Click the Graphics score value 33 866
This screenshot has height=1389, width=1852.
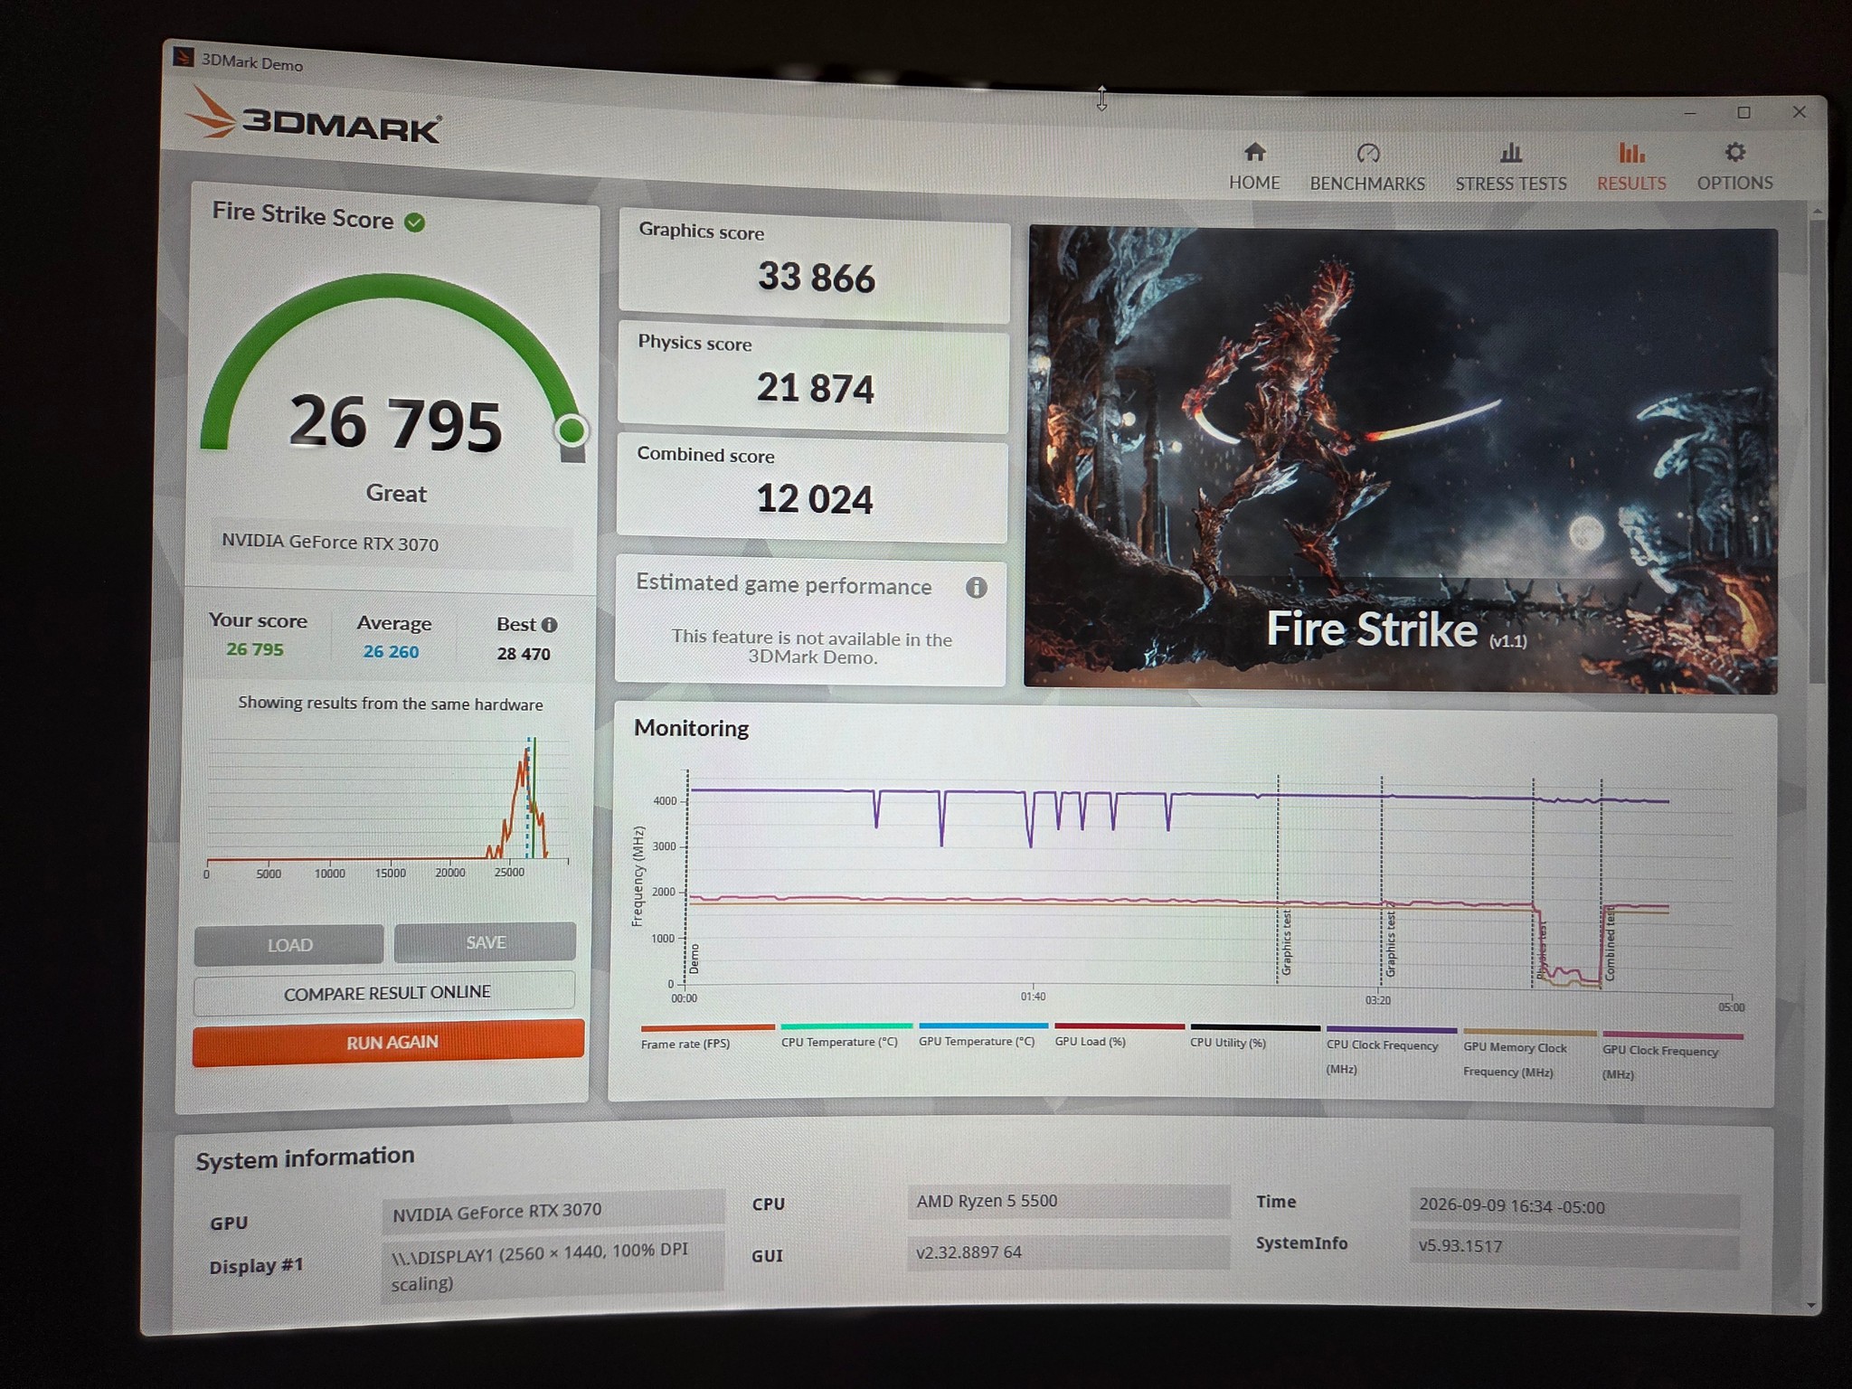coord(816,278)
